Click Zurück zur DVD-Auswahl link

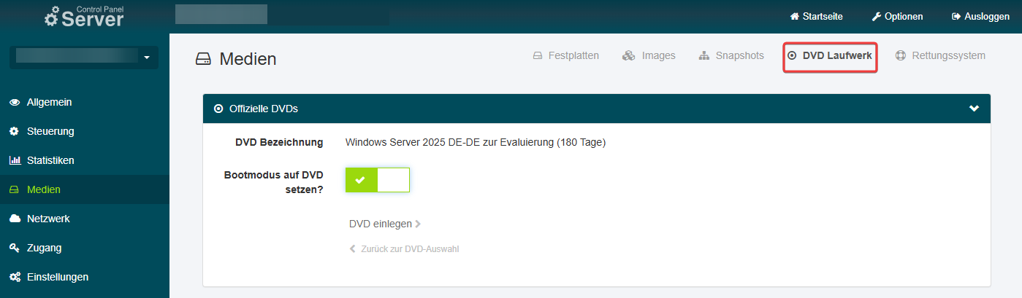404,249
